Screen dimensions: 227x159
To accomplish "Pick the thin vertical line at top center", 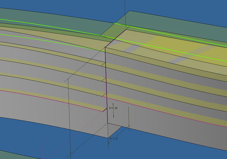I will [x=125, y=13].
